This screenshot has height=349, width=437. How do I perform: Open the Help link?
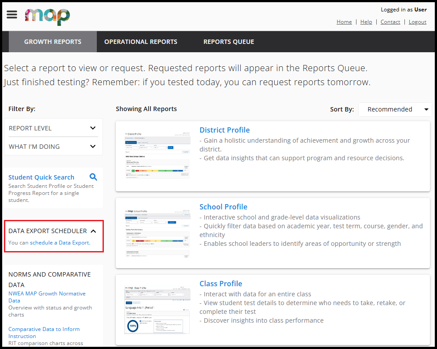(366, 22)
